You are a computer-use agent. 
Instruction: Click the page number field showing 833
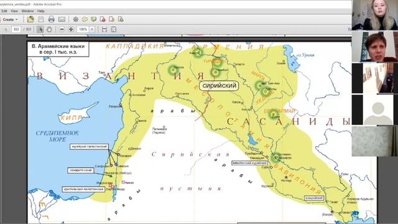coord(16,29)
